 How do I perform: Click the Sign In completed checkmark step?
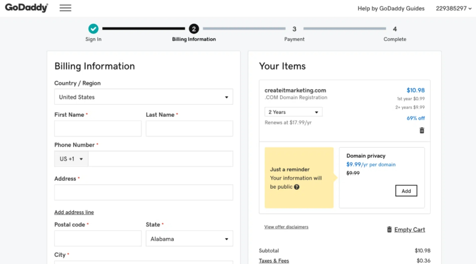coord(93,29)
